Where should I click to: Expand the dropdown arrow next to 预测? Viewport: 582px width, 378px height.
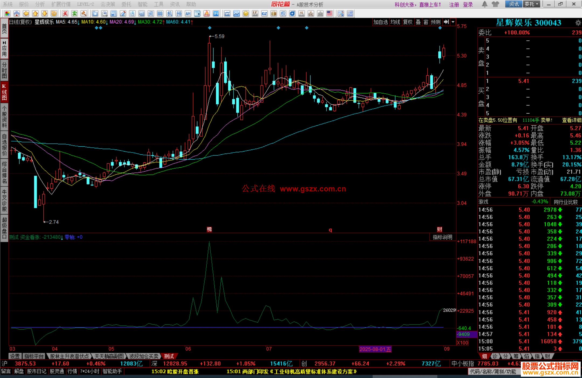tap(453, 22)
